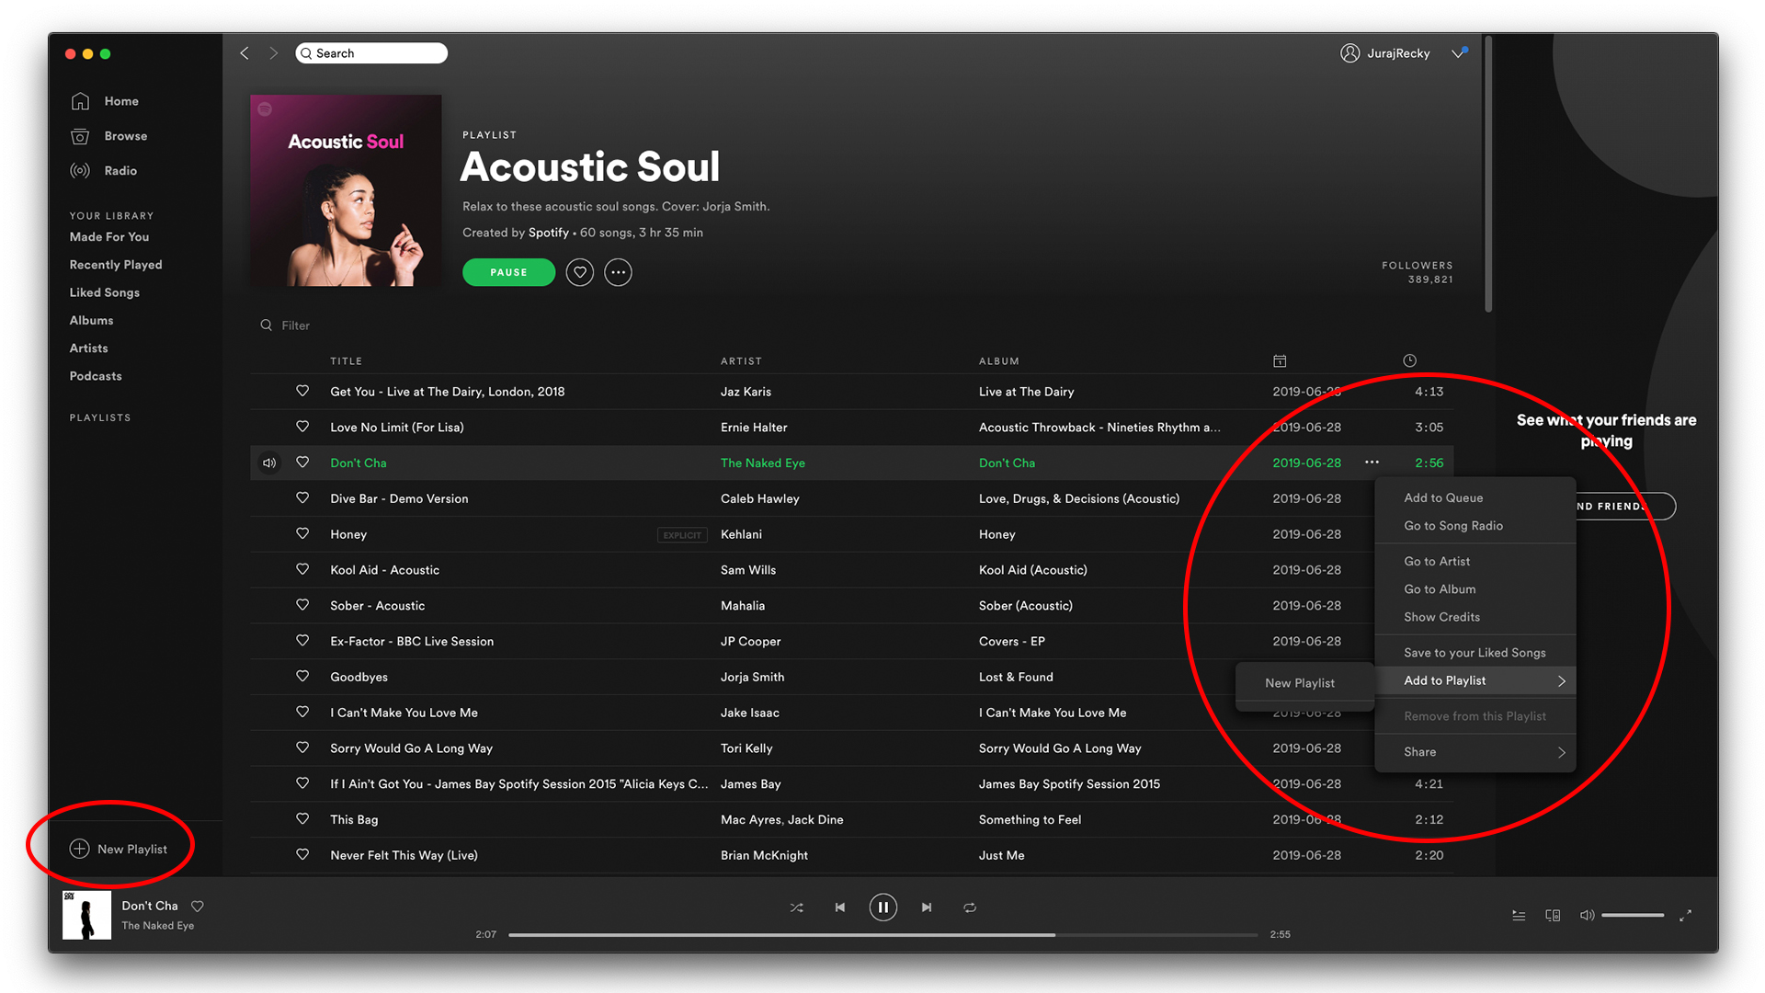
Task: Skip to the next track
Action: pyautogui.click(x=927, y=907)
